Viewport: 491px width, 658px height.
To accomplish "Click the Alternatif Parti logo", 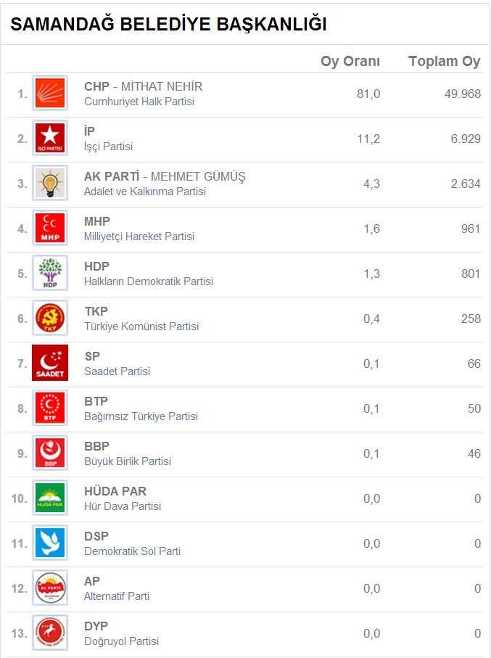I will click(x=50, y=588).
